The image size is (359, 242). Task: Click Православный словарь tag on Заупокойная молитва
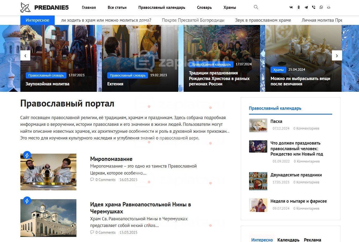[46, 75]
